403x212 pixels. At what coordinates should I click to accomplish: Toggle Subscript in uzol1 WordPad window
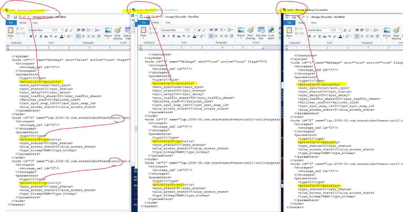tap(329, 36)
